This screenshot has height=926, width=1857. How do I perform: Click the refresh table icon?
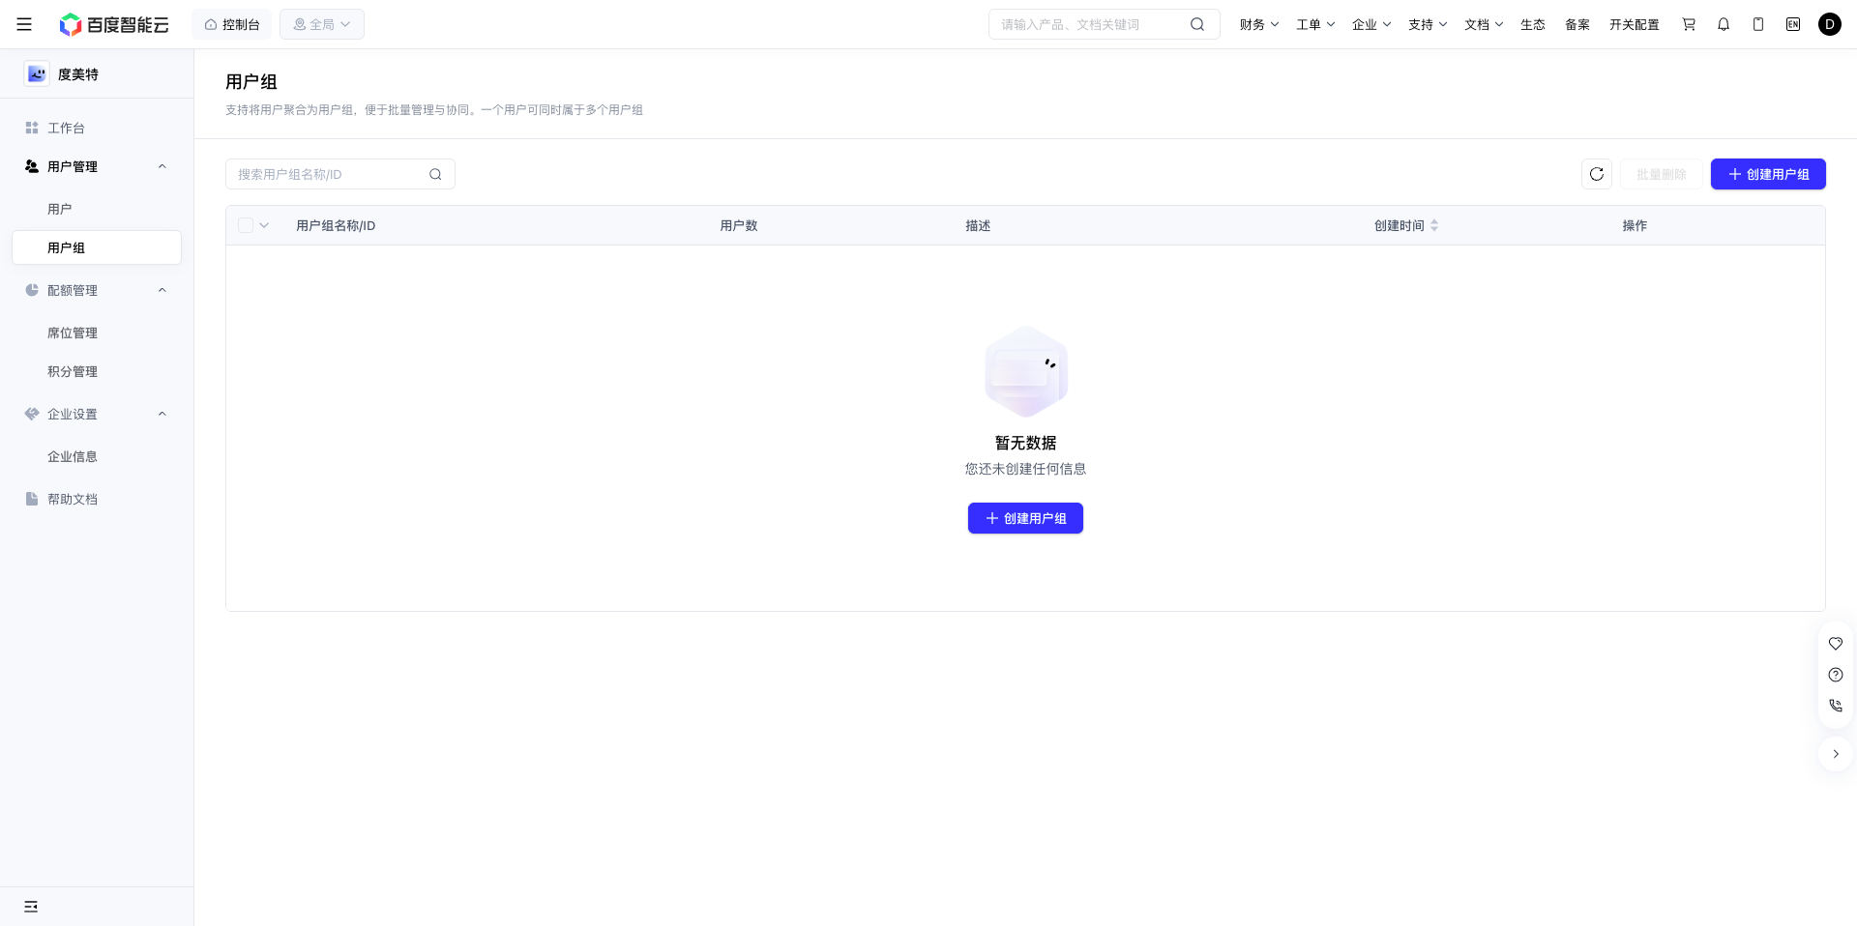tap(1597, 174)
